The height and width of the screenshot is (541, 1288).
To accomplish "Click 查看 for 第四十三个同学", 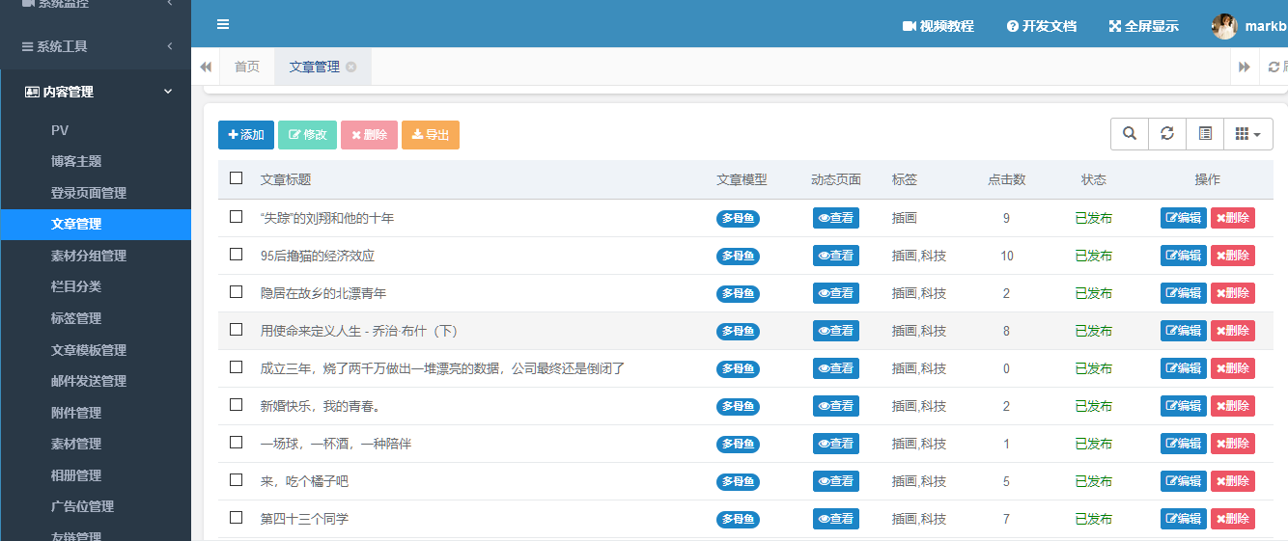I will (836, 519).
